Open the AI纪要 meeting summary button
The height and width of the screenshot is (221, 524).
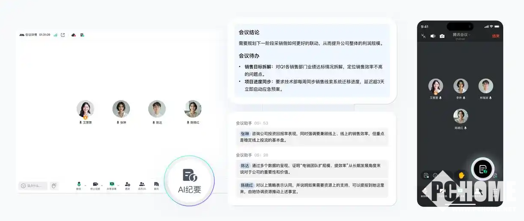click(189, 181)
